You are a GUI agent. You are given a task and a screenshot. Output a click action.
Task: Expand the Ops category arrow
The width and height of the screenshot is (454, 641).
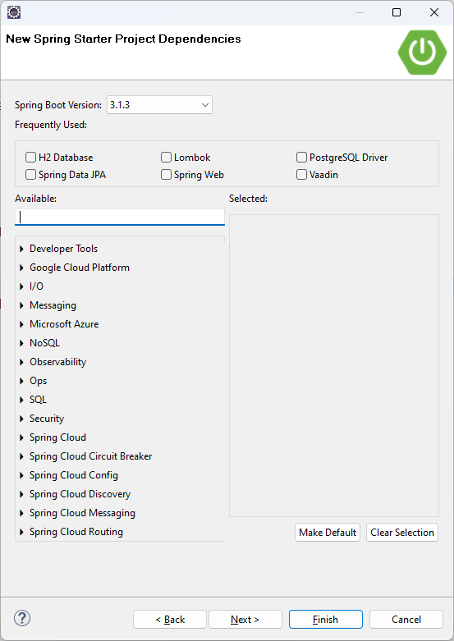(21, 381)
